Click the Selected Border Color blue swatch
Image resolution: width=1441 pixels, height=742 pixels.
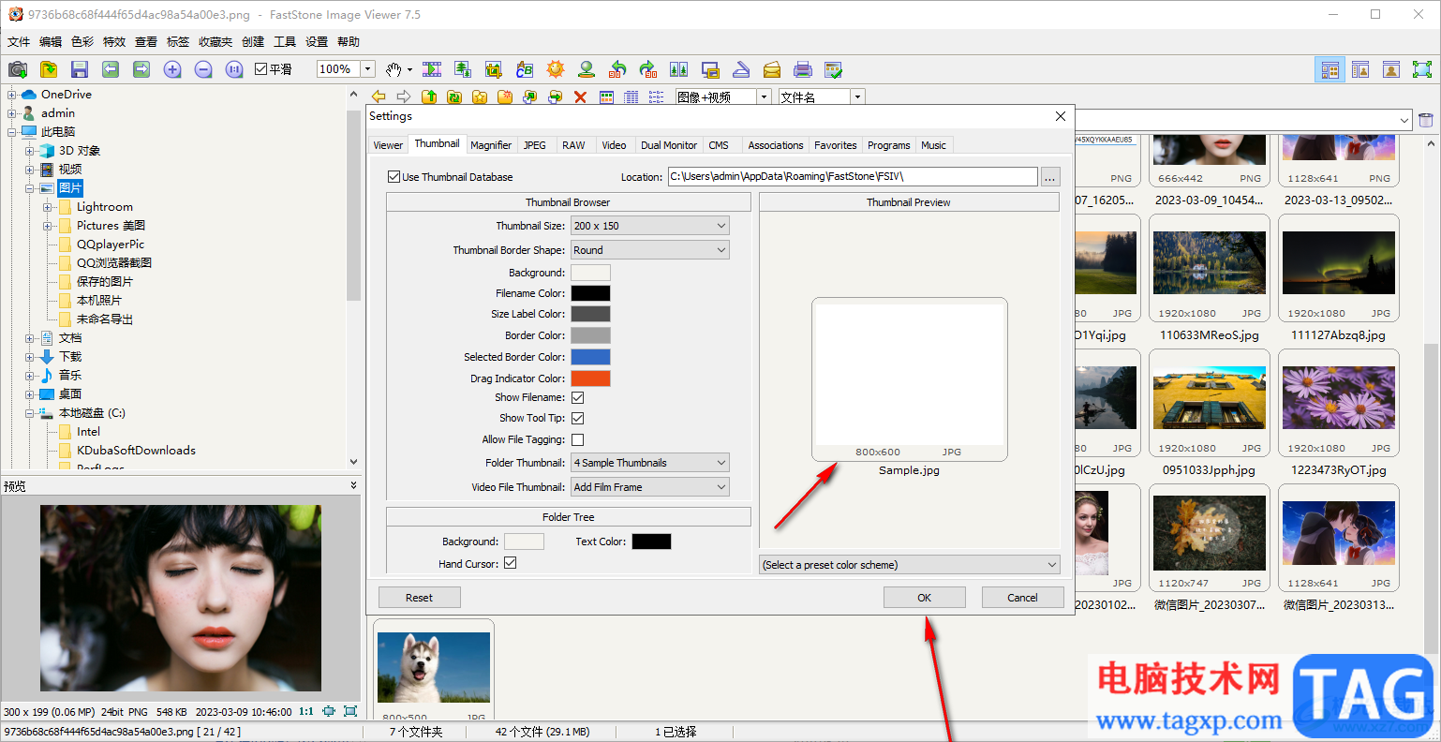coord(591,357)
